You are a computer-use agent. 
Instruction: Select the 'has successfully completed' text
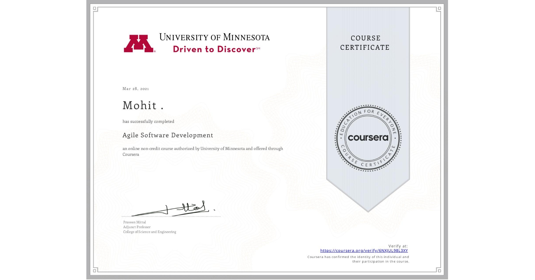(148, 121)
